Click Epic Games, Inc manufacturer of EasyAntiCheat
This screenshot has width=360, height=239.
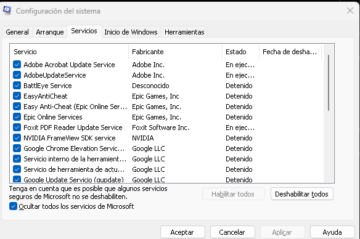tap(155, 96)
